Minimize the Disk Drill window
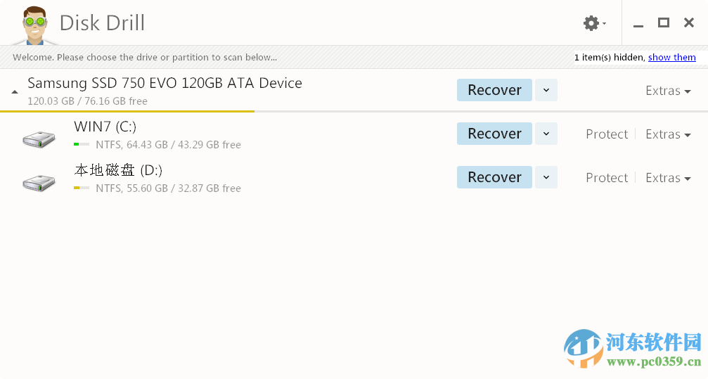The width and height of the screenshot is (708, 379). [x=638, y=24]
